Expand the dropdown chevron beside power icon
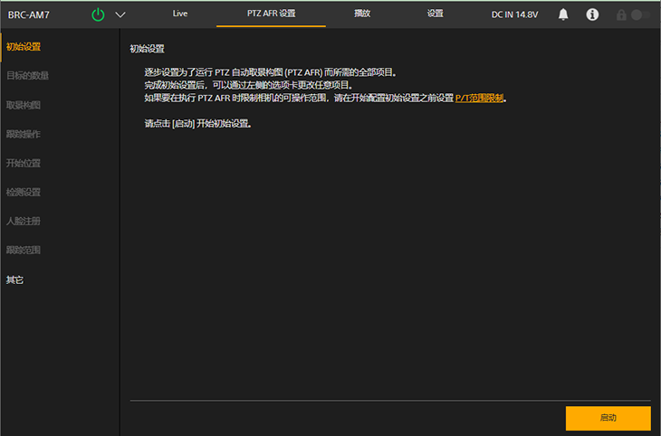Screen dimensions: 661x436 120,14
